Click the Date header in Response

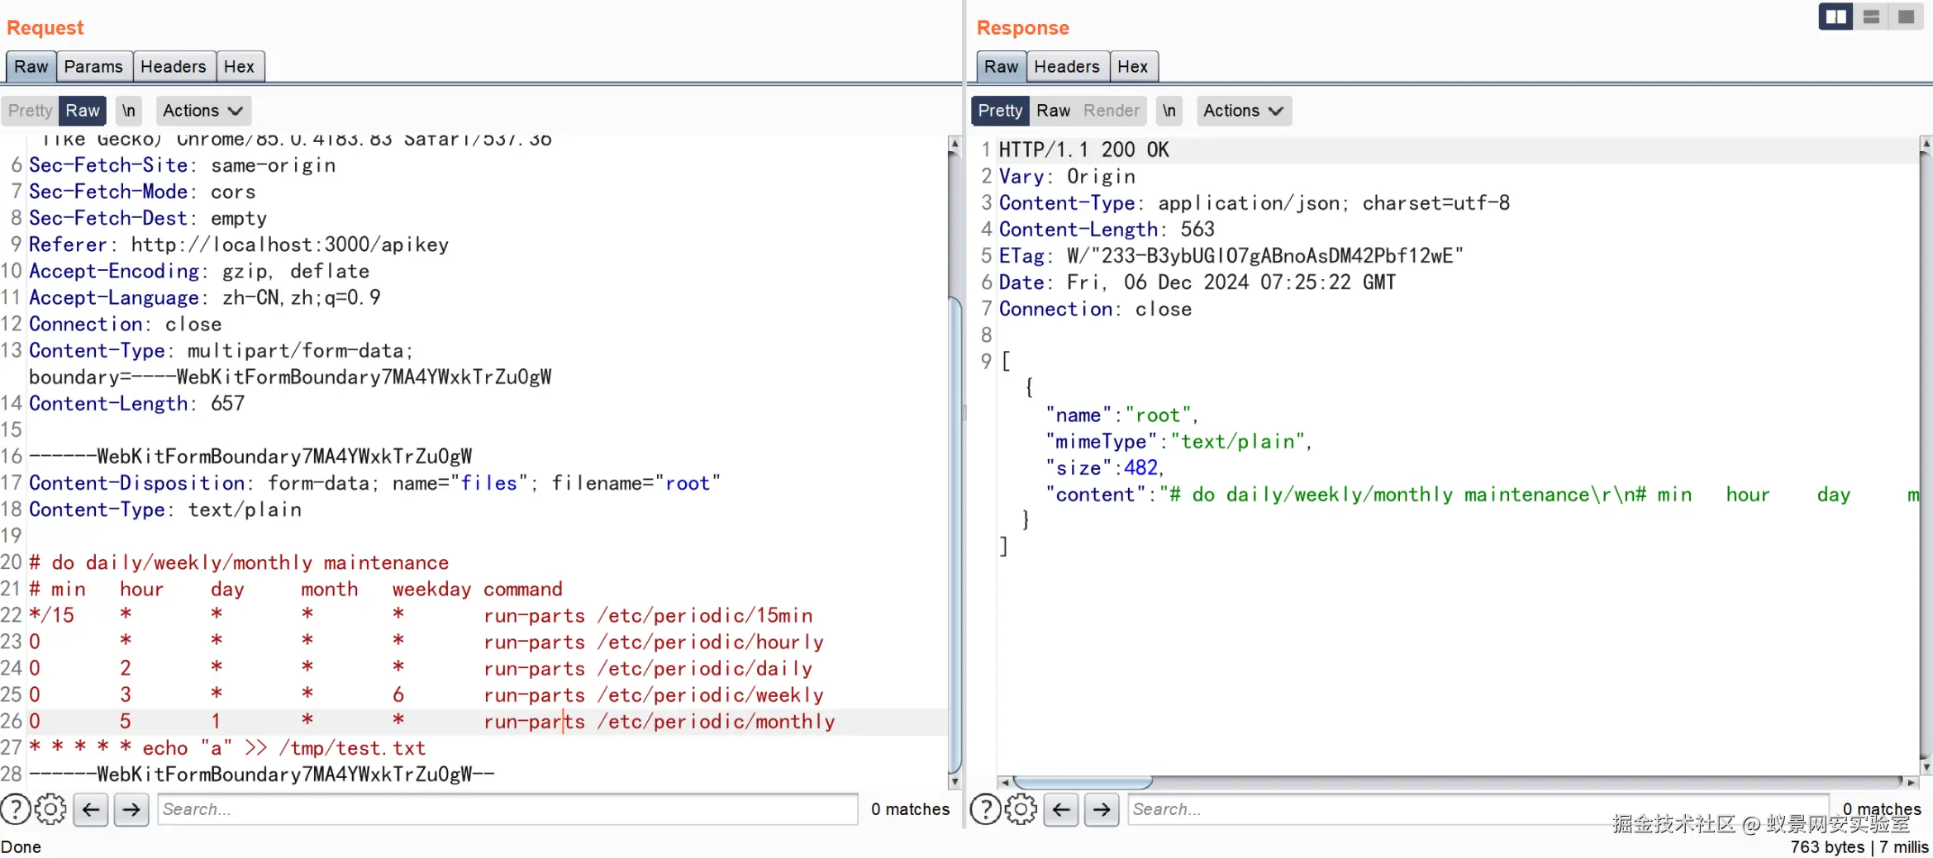tap(1197, 282)
